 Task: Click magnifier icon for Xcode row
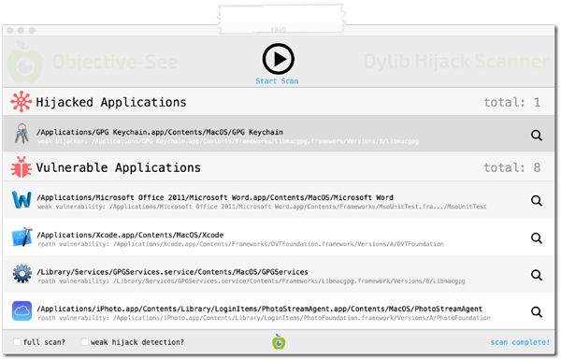pyautogui.click(x=537, y=238)
